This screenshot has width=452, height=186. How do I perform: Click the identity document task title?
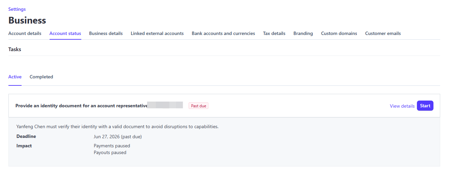(x=82, y=106)
